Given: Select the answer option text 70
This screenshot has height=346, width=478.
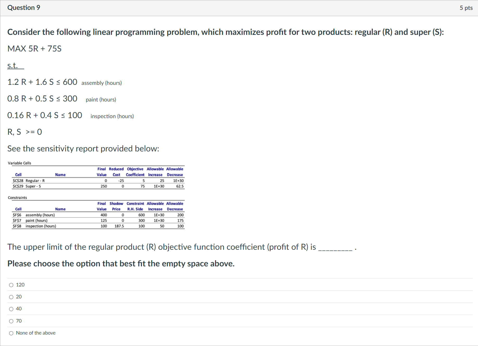Looking at the screenshot, I should point(18,321).
